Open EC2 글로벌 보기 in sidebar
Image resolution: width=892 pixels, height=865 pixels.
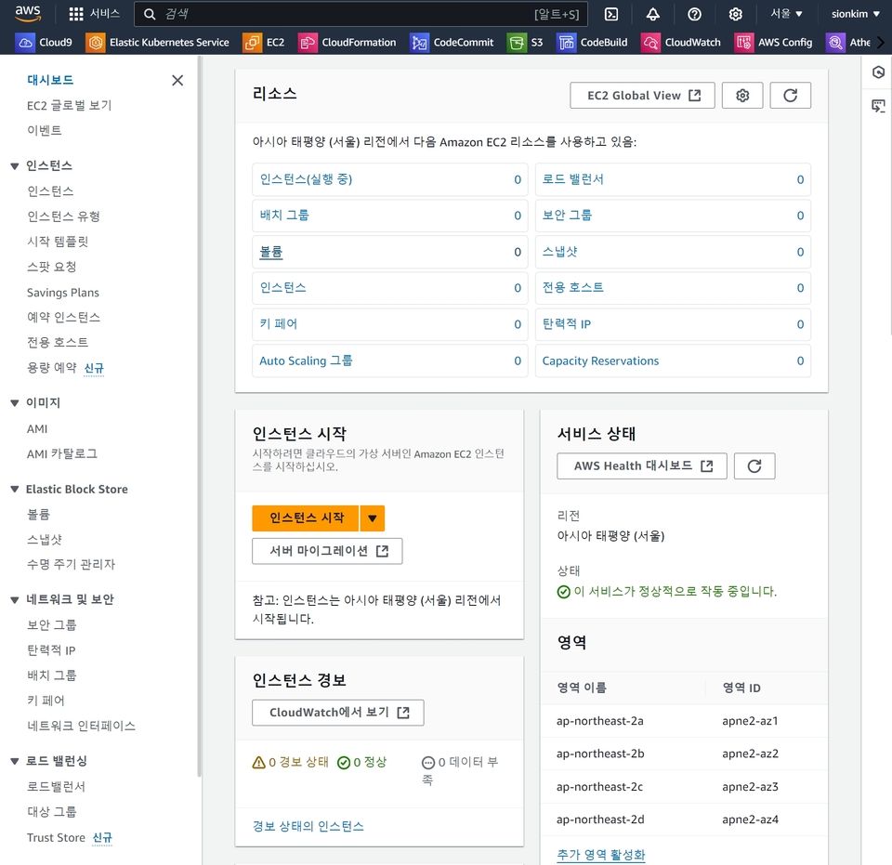[x=69, y=105]
